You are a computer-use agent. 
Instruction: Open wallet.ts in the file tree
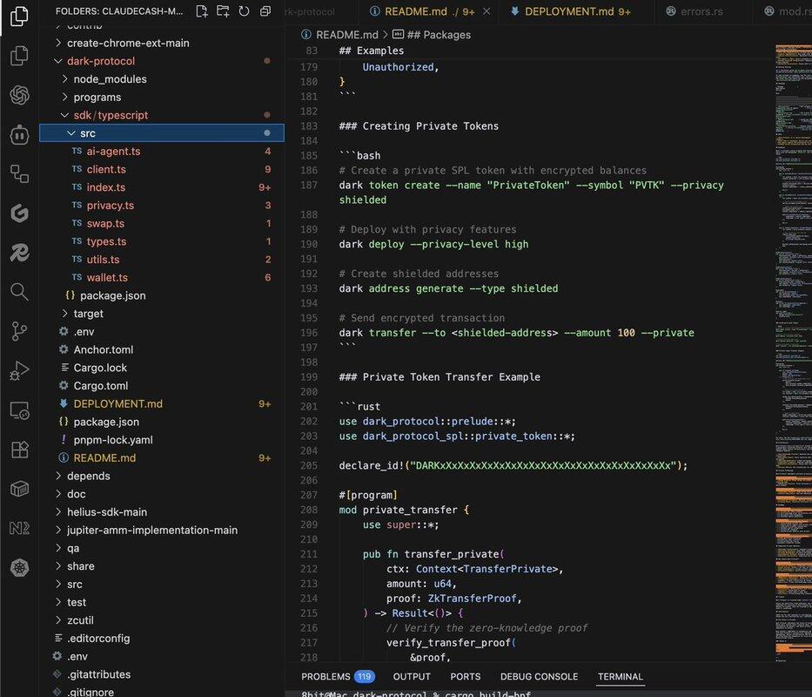107,278
